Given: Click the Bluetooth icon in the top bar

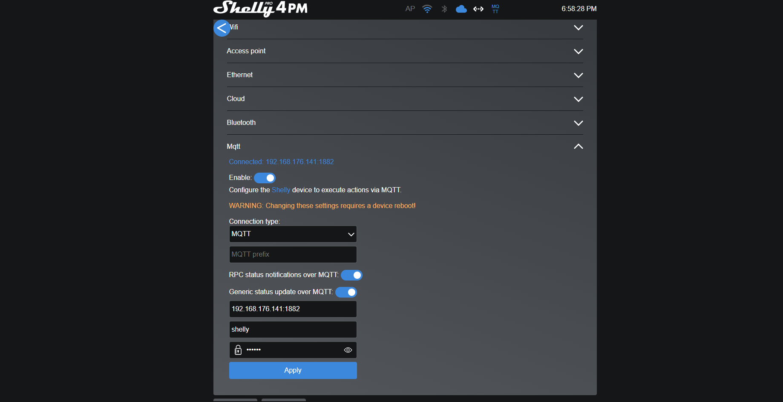Looking at the screenshot, I should (444, 9).
